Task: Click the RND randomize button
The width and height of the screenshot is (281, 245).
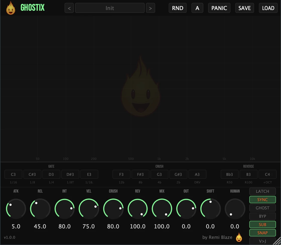Action: pyautogui.click(x=178, y=8)
